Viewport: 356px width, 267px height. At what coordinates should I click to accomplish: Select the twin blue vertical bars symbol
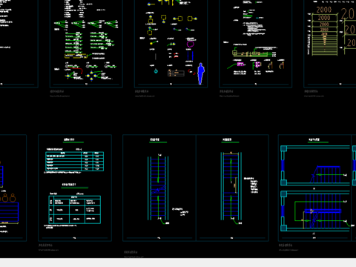(190, 56)
